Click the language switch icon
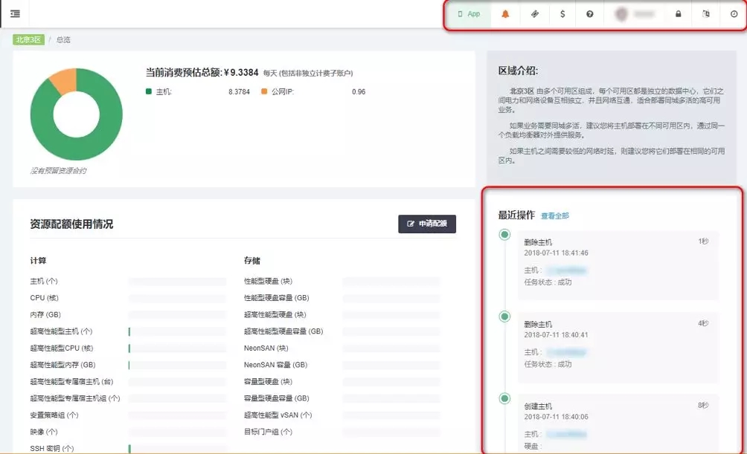747x454 pixels. [x=706, y=14]
